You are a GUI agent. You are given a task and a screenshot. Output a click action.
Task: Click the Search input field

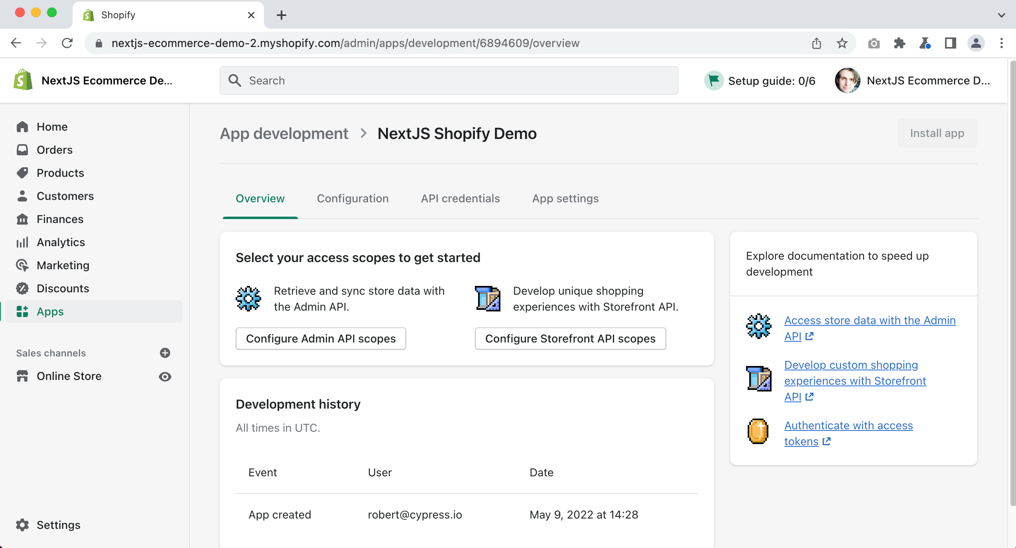tap(449, 80)
